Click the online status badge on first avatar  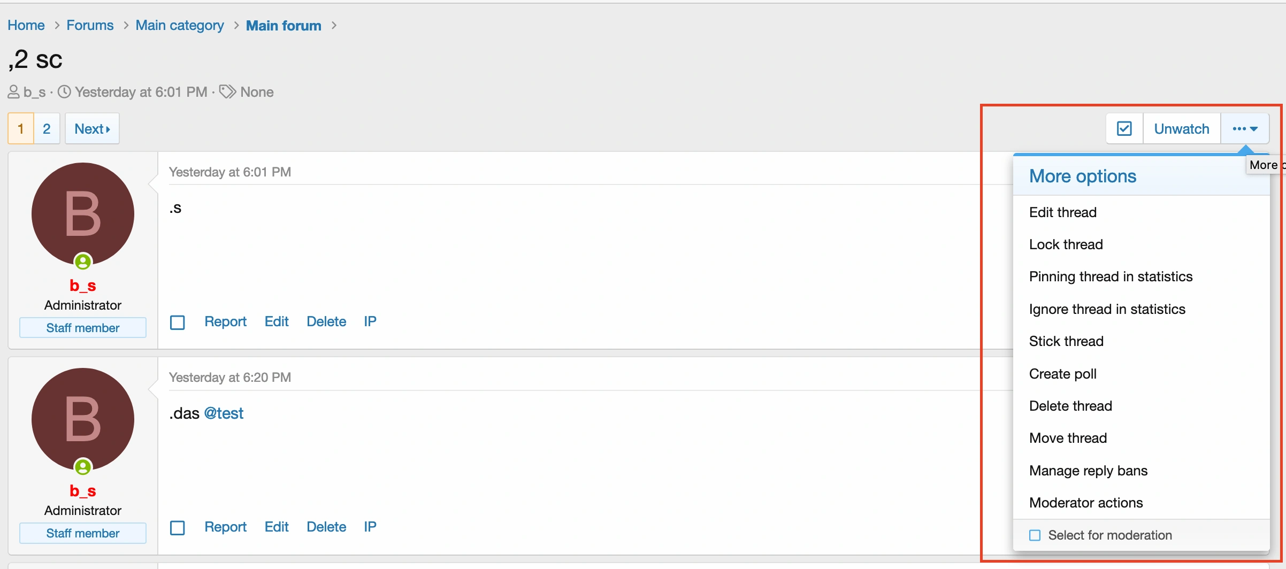(x=83, y=262)
